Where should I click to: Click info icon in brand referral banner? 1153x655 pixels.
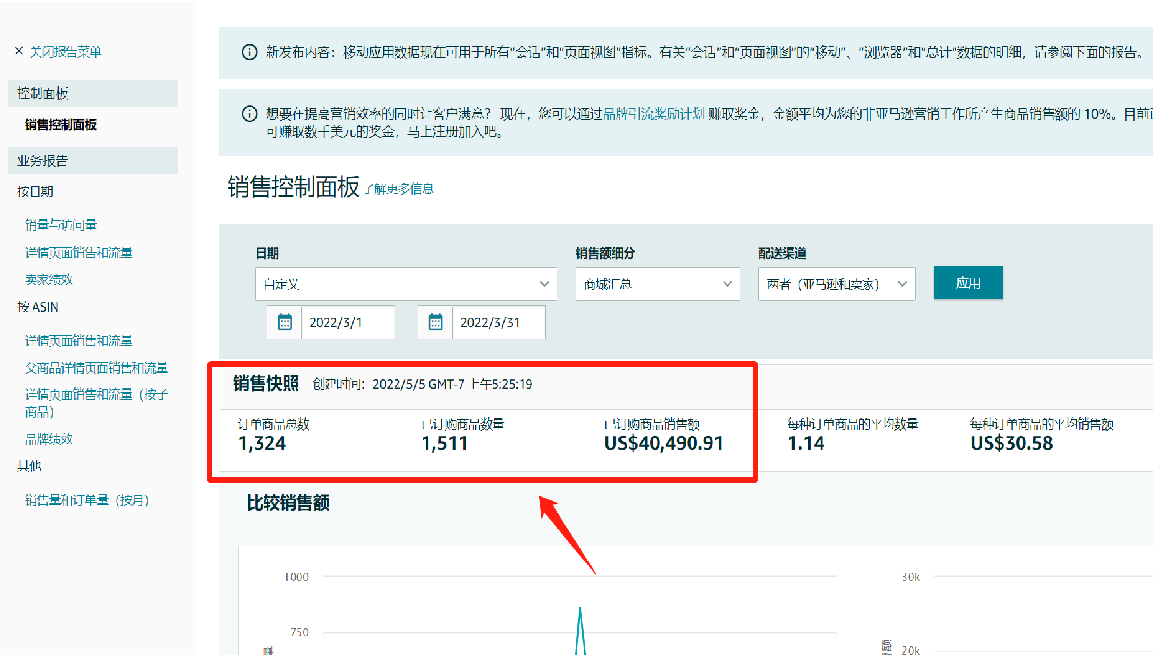tap(250, 114)
